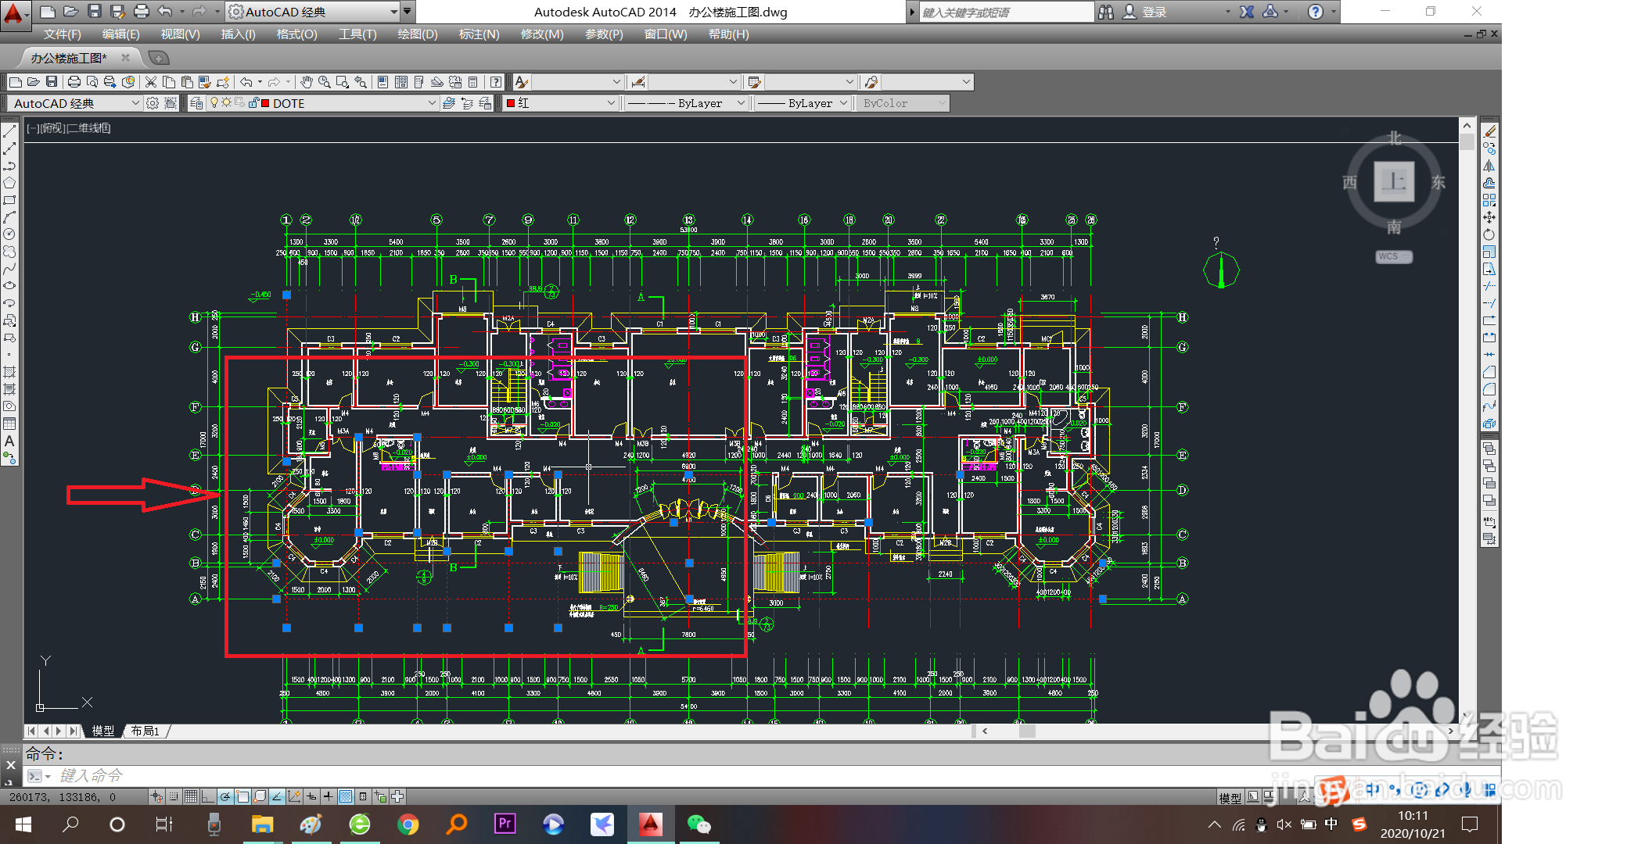Click the Plot (print) icon in standard toolbar

[74, 82]
